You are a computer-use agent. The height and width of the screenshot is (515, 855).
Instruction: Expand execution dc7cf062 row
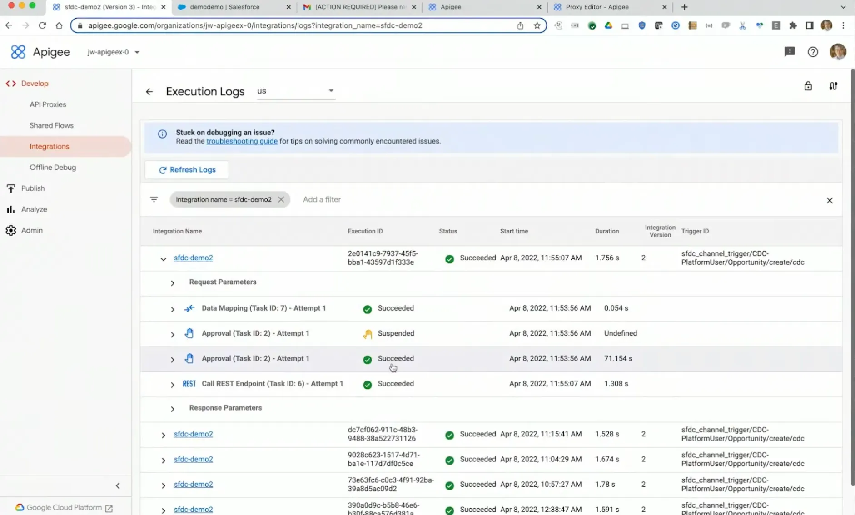coord(163,435)
